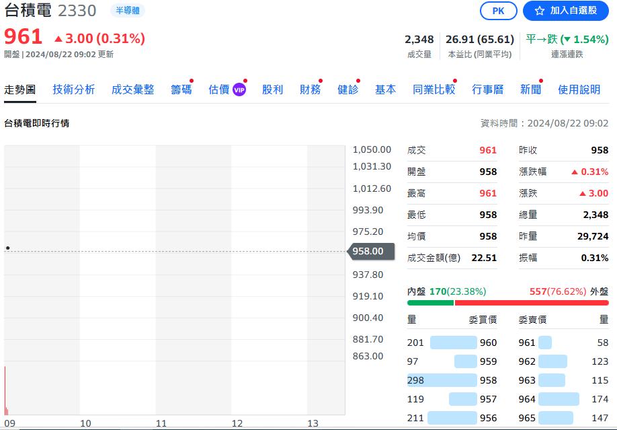
Task: Open the 新聞 tab
Action: pyautogui.click(x=530, y=90)
